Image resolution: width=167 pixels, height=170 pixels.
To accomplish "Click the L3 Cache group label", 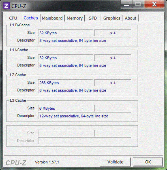I will (18, 101).
